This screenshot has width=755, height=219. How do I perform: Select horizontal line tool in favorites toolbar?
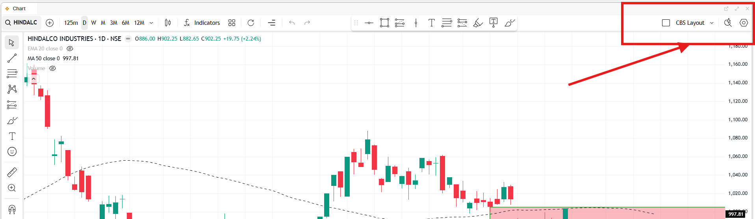[x=369, y=23]
